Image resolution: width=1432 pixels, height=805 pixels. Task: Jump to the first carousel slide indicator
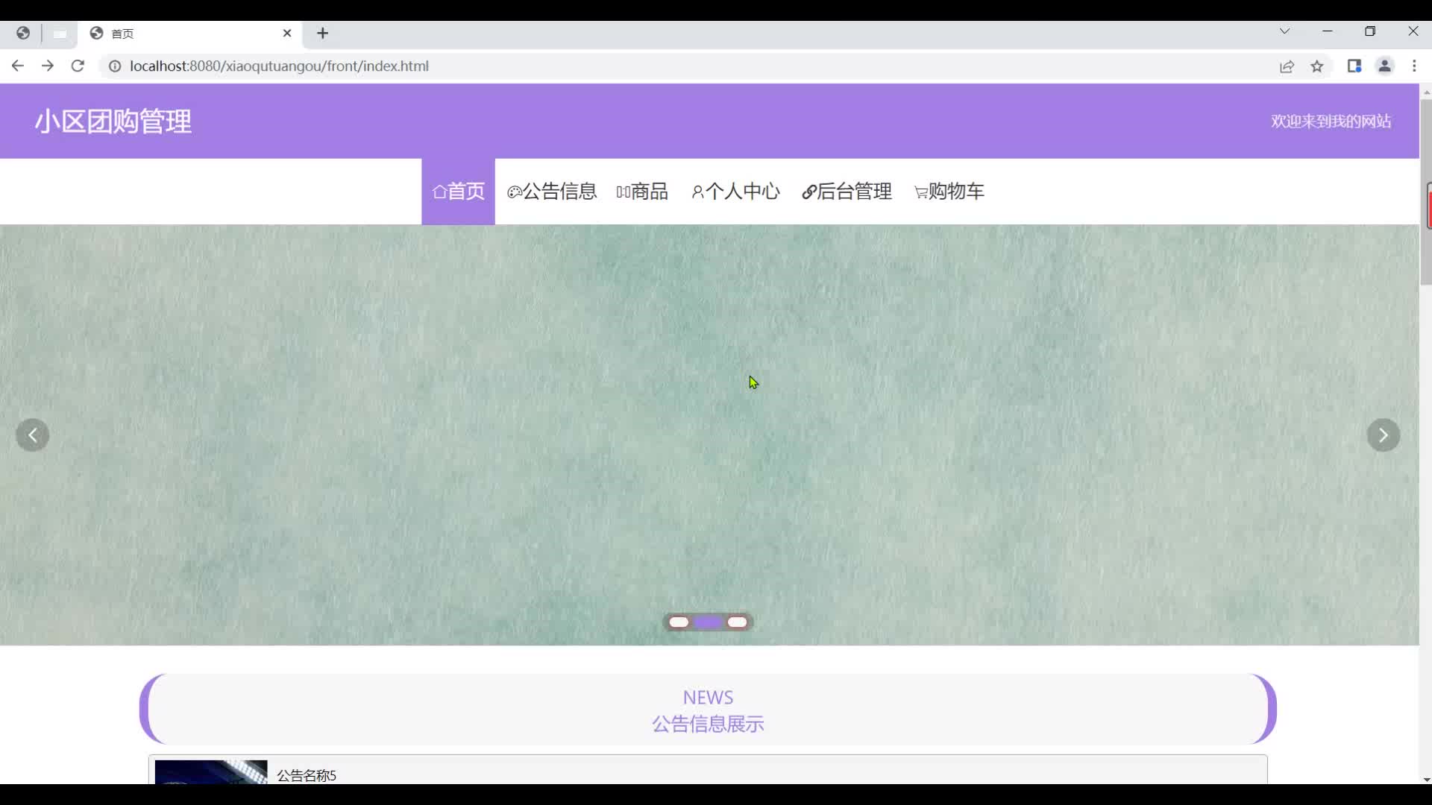click(679, 622)
